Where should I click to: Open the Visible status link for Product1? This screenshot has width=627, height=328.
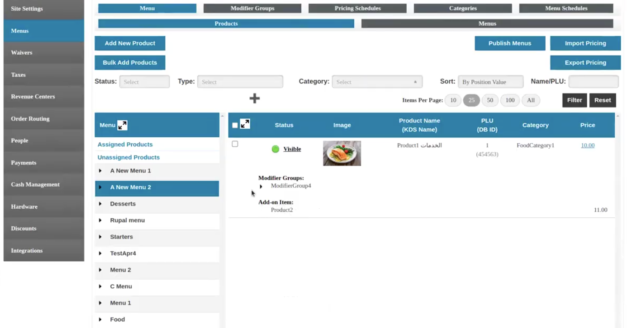pos(292,149)
